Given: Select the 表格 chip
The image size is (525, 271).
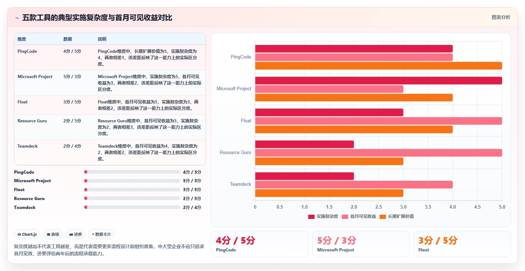Looking at the screenshot, I should (53, 234).
